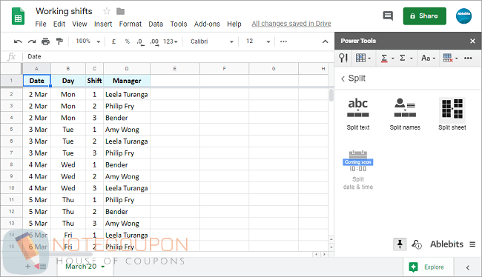Image resolution: width=482 pixels, height=277 pixels.
Task: Go back from Split with chevron
Action: (x=343, y=79)
